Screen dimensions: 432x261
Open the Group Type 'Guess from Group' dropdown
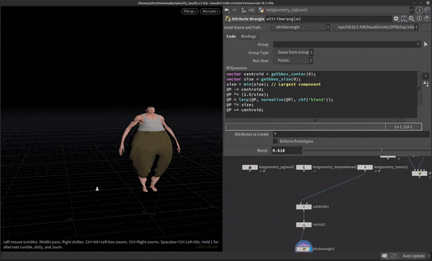[x=294, y=52]
